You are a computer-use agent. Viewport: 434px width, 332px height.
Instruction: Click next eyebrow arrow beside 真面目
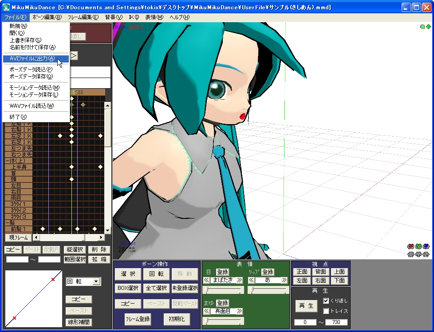(240, 311)
